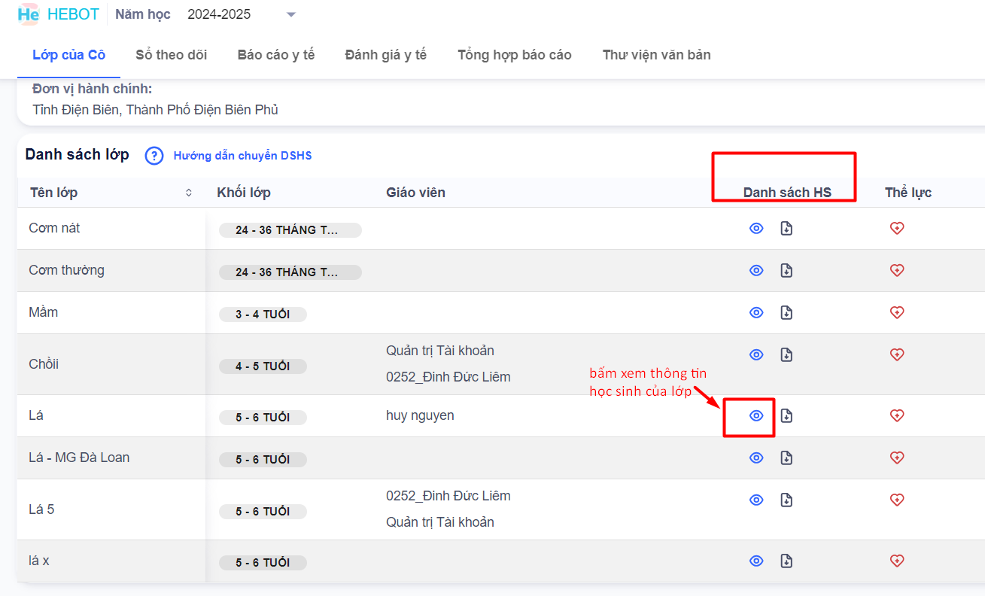View students of Lá class via eye icon
This screenshot has width=985, height=605.
coord(756,416)
